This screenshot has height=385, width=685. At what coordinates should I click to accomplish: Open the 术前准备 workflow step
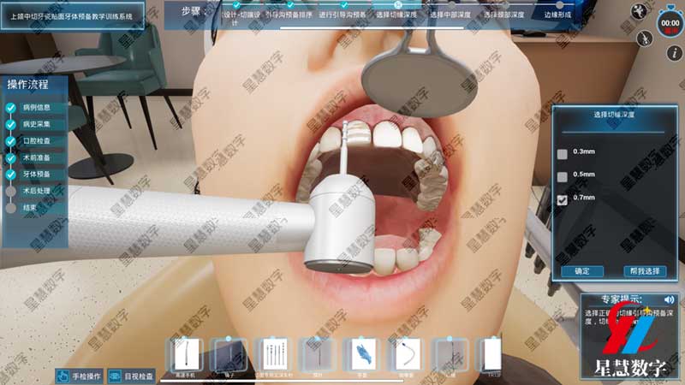[x=37, y=157]
